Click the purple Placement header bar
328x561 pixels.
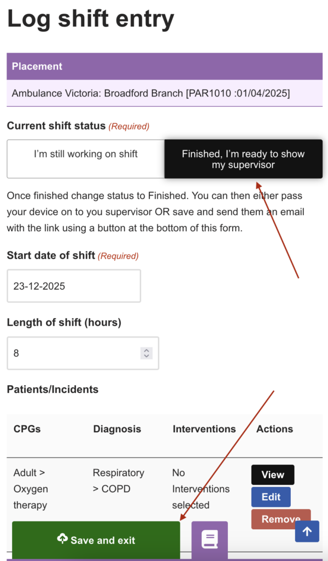(165, 66)
